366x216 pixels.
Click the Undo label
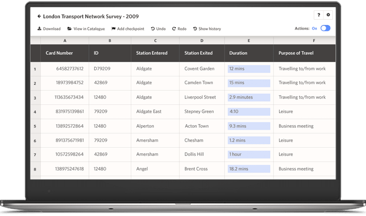pyautogui.click(x=161, y=29)
